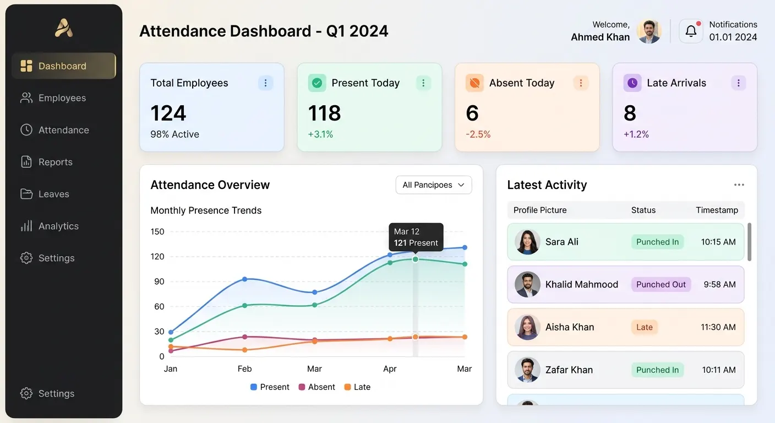Viewport: 775px width, 423px height.
Task: Open the Total Employees card options menu
Action: point(265,83)
